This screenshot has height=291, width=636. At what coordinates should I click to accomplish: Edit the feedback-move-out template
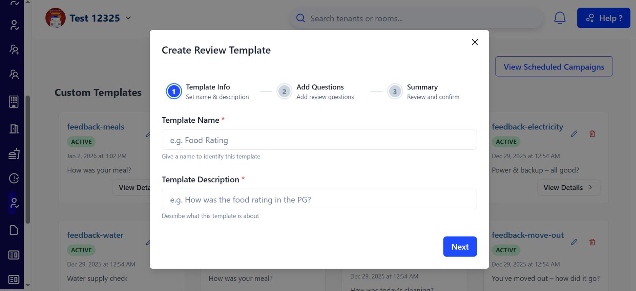(574, 242)
